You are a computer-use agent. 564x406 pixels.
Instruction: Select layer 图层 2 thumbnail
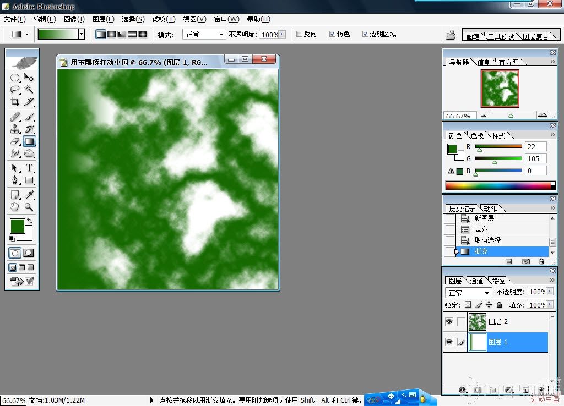[478, 322]
